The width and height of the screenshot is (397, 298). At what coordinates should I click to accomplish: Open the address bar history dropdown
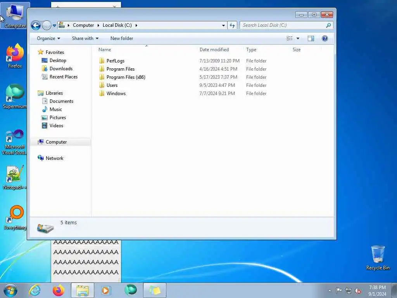click(223, 25)
